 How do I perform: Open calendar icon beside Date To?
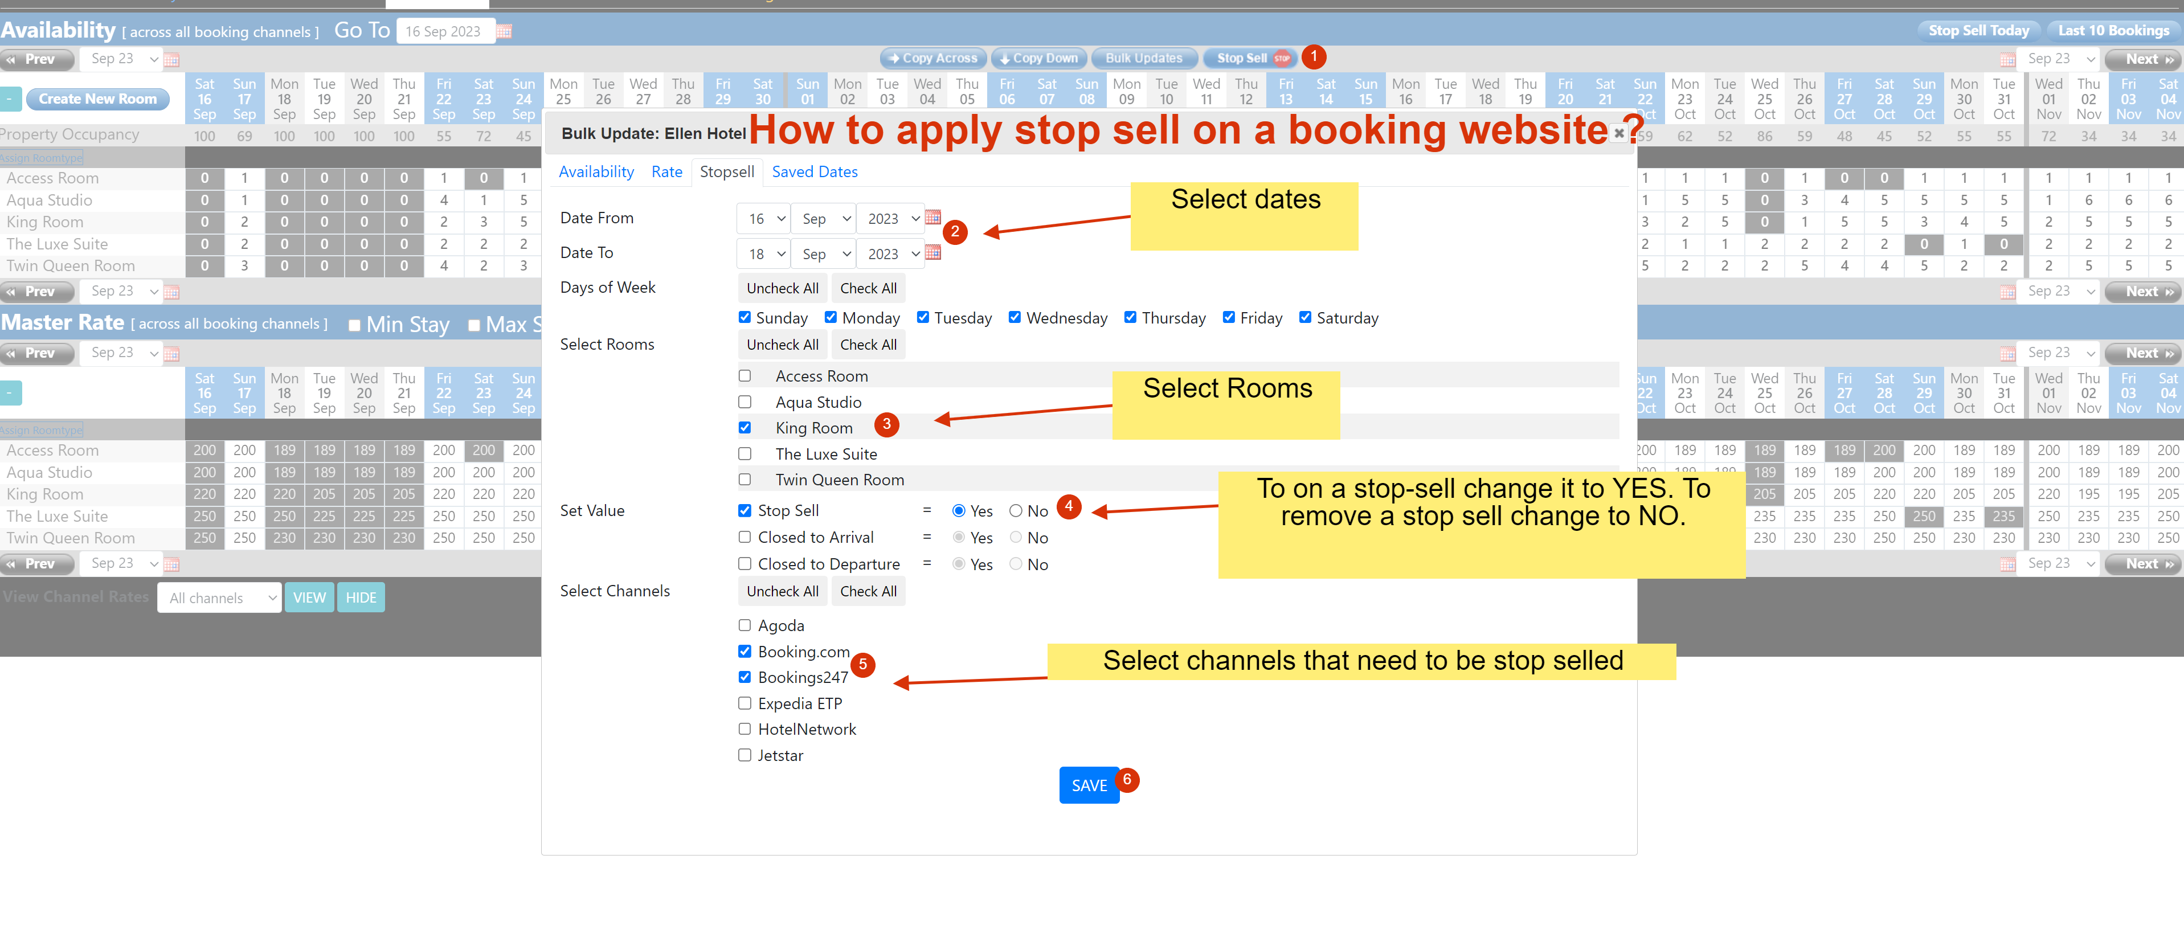[933, 253]
